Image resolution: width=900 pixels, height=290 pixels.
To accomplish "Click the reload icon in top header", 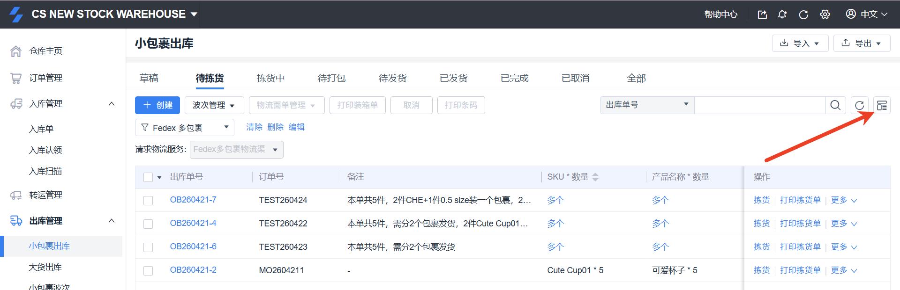I will [x=803, y=14].
